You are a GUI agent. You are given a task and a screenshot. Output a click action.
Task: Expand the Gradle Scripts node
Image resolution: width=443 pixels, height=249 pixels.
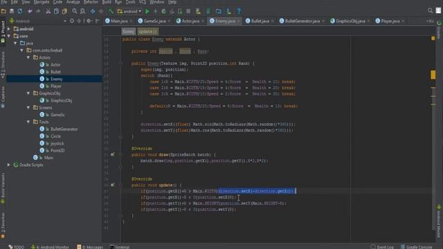coord(9,165)
